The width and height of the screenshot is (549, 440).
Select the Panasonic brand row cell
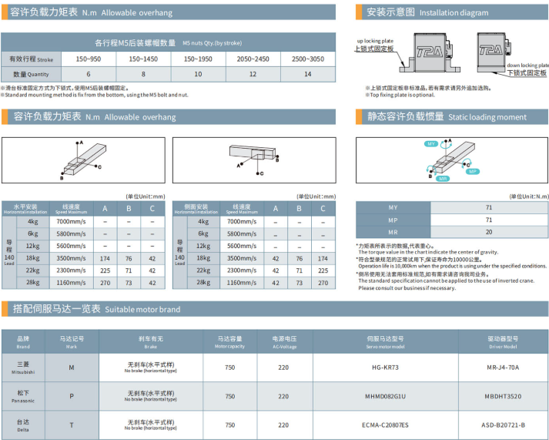(23, 396)
